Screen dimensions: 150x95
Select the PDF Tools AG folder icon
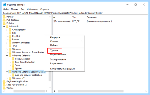[4, 20]
